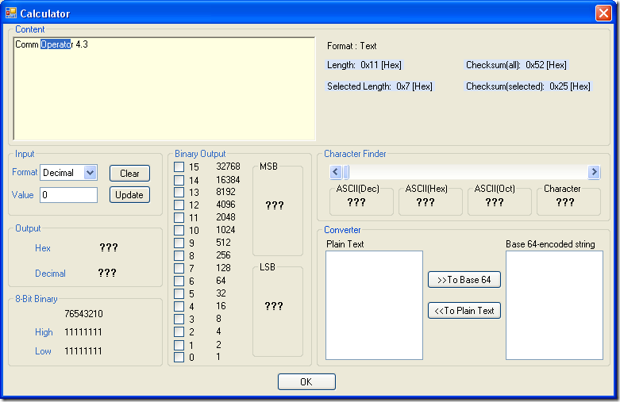Tick the bit 15 checkbox (32768)
The height and width of the screenshot is (402, 620).
(179, 167)
